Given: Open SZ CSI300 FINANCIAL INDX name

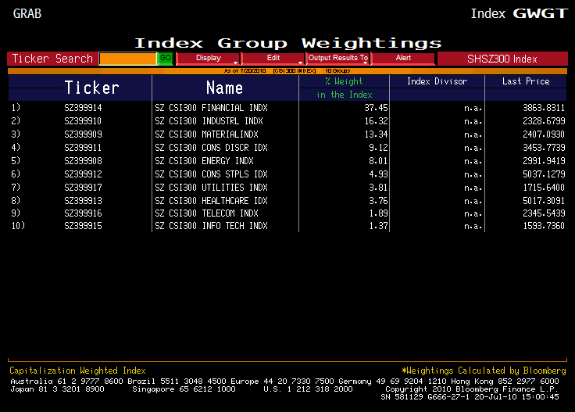Looking at the screenshot, I should coord(211,108).
